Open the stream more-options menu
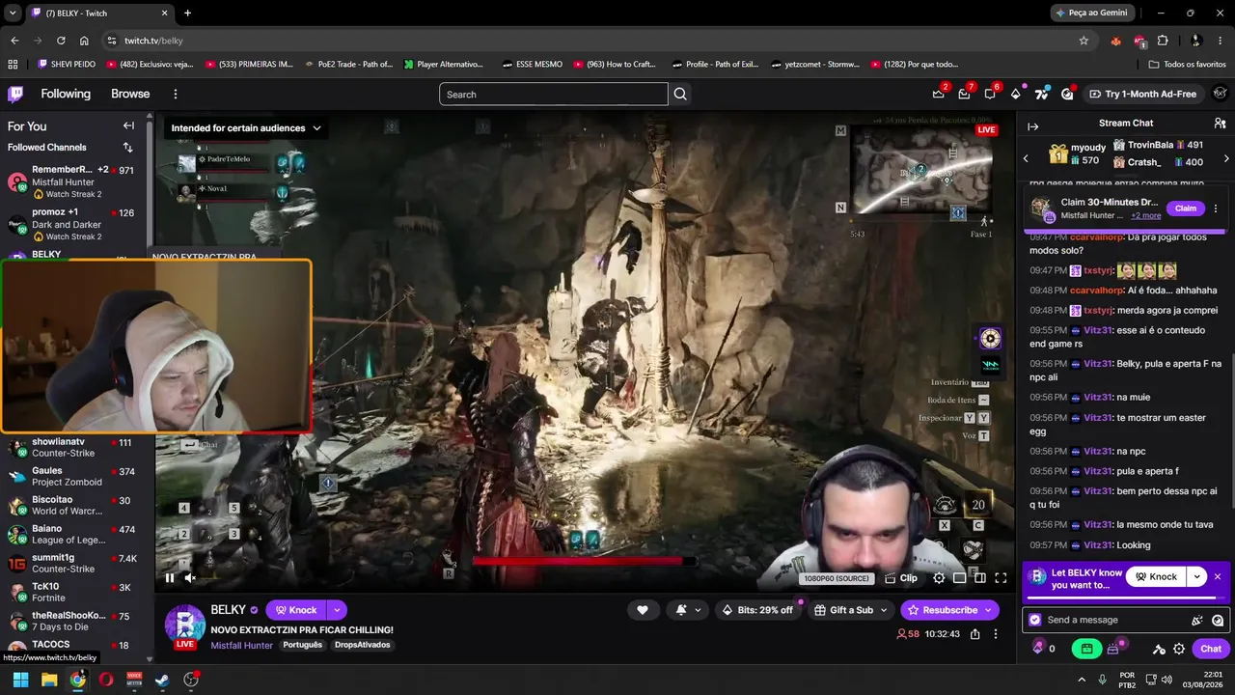 pos(996,634)
